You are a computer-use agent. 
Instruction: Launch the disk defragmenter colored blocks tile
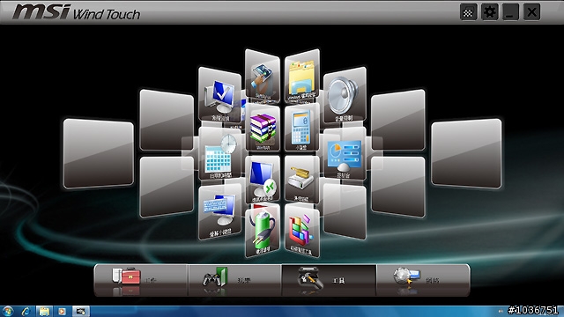click(x=301, y=231)
